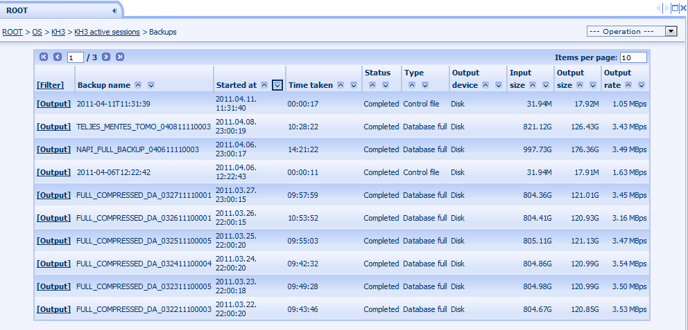Open Output for FULL_COMPRESSED_DA_032511100005
Screen dimensions: 688x330
53,241
